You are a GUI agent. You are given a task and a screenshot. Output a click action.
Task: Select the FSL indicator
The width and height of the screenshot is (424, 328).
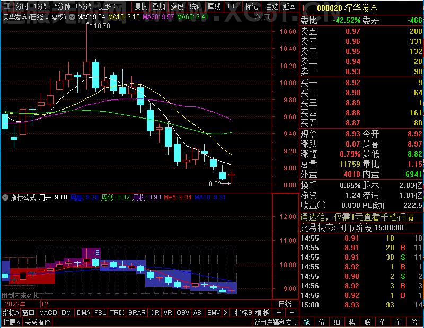[x=100, y=313]
